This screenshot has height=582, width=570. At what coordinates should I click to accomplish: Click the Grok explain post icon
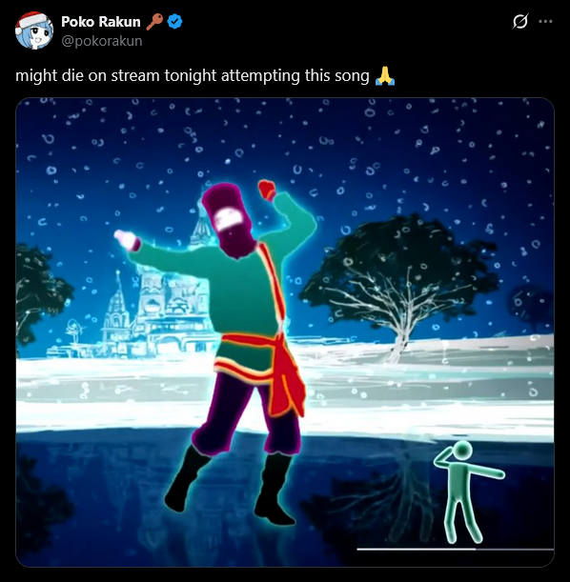[x=519, y=21]
